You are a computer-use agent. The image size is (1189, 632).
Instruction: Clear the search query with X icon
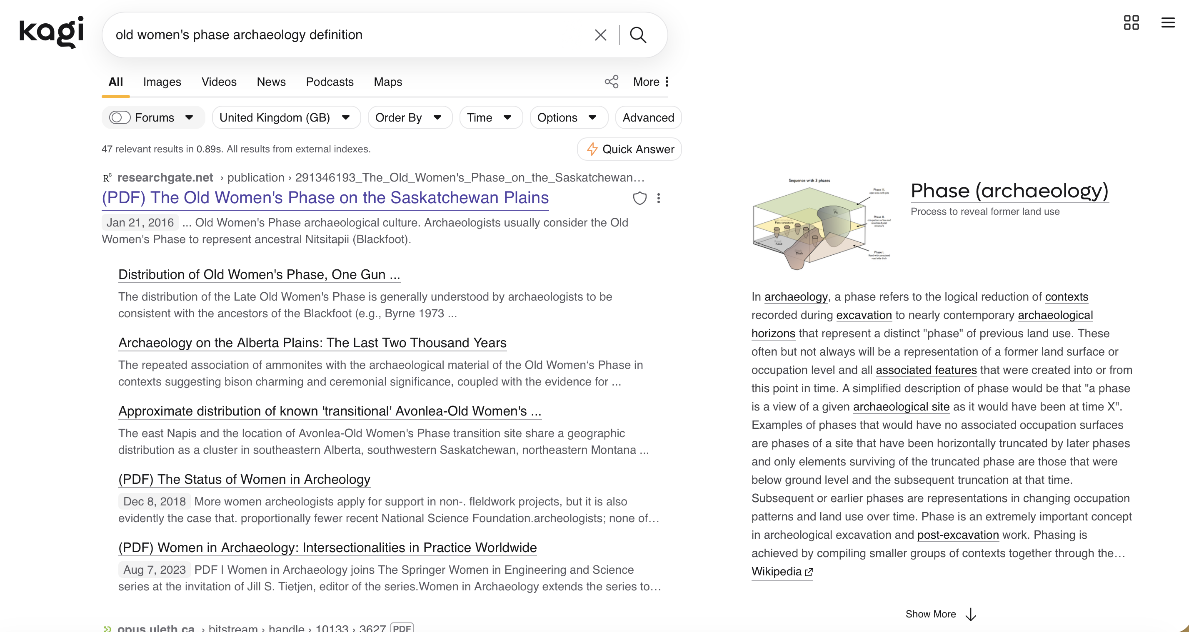(x=600, y=35)
